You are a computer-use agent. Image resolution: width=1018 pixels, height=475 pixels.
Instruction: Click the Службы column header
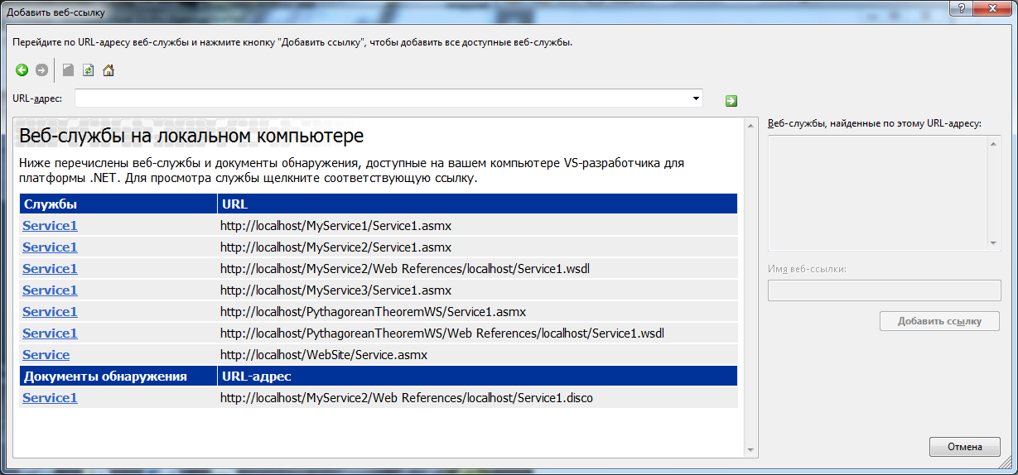coord(118,204)
